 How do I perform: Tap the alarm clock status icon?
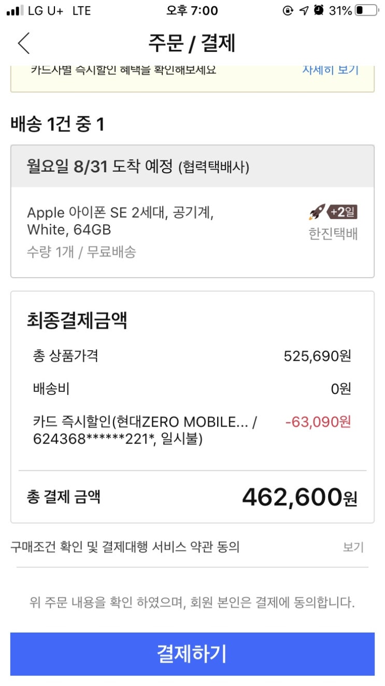click(x=319, y=10)
